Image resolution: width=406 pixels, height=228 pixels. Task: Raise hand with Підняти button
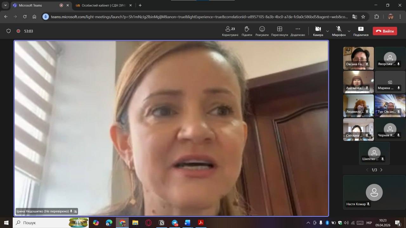point(247,31)
